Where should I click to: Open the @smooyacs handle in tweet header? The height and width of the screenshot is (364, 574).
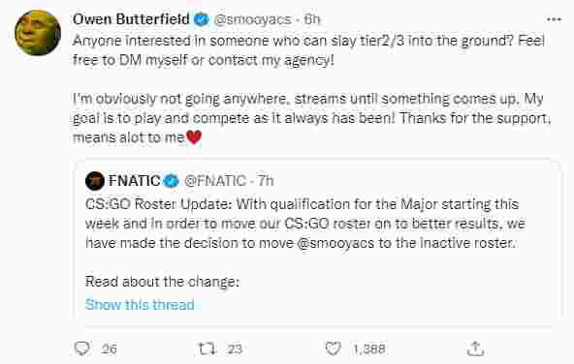click(x=252, y=19)
